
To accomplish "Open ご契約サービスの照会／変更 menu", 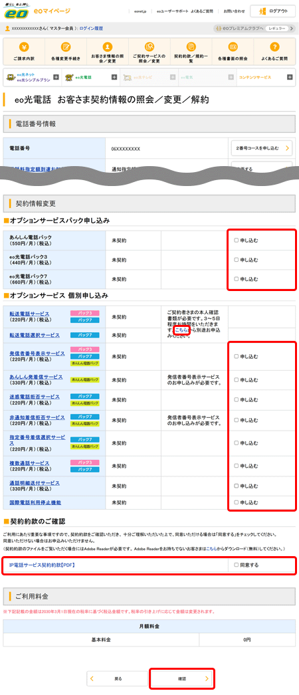I will point(149,51).
